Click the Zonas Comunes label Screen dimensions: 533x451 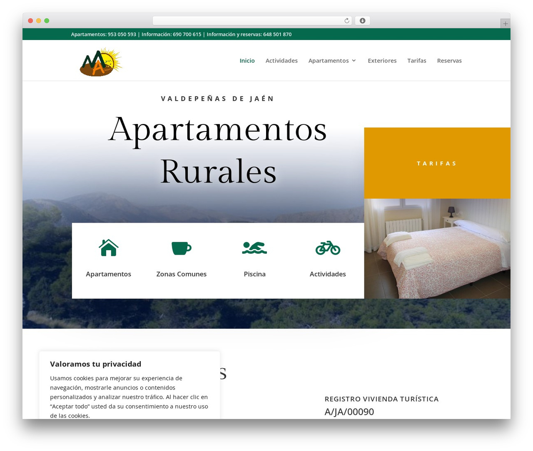[x=182, y=274]
